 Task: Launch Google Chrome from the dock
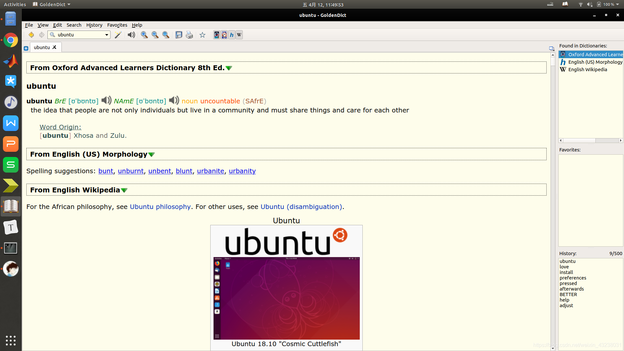coord(11,40)
